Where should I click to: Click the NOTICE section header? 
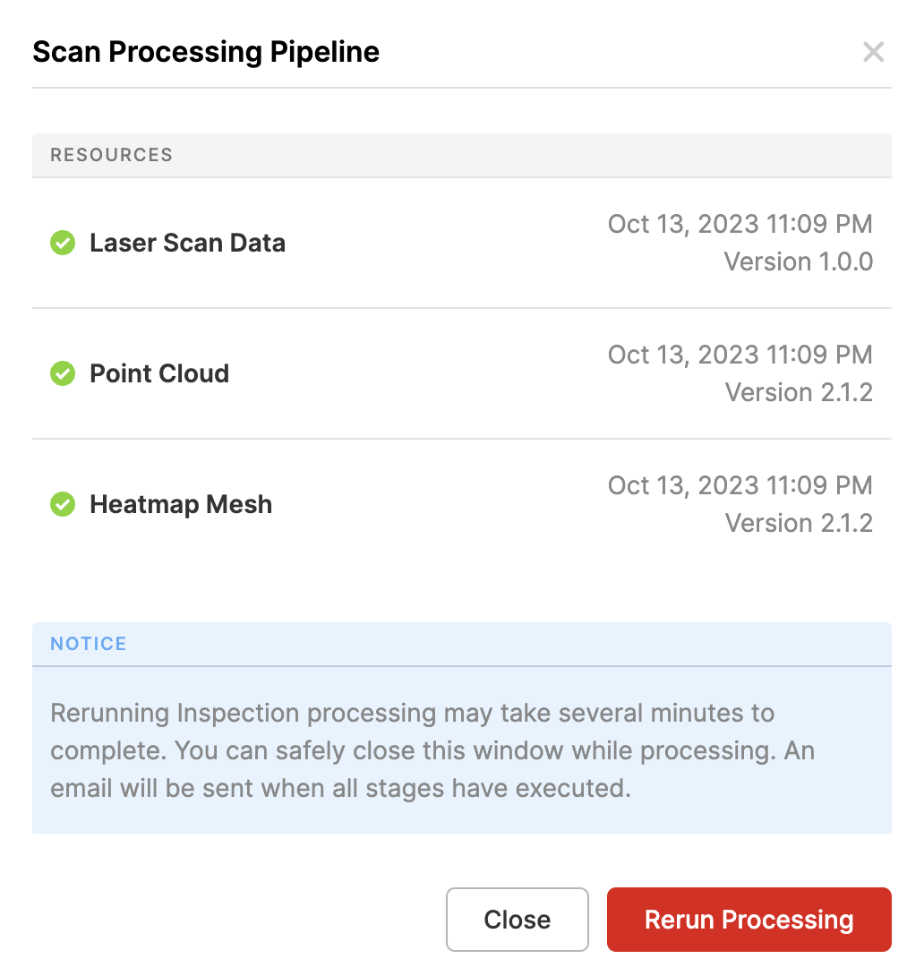88,643
